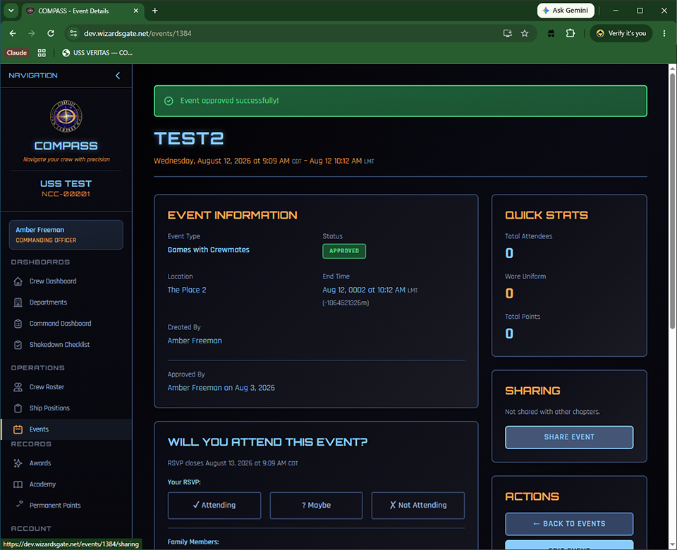677x550 pixels.
Task: Open the Claude bookmark
Action: [17, 53]
